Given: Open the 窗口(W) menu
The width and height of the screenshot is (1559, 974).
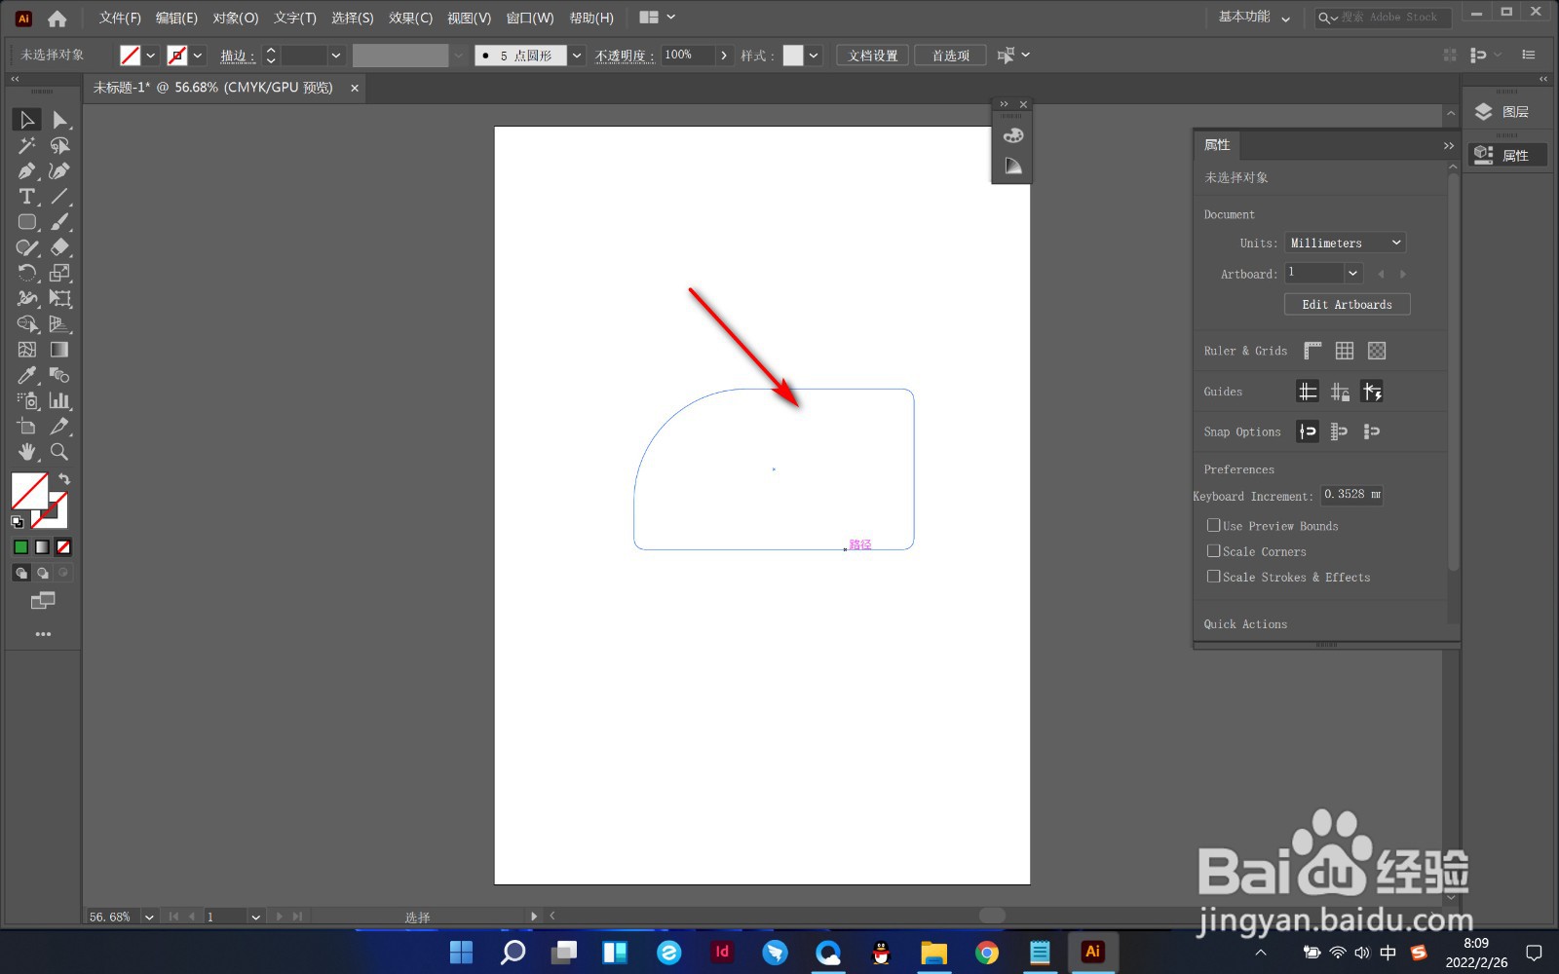Looking at the screenshot, I should (x=530, y=18).
